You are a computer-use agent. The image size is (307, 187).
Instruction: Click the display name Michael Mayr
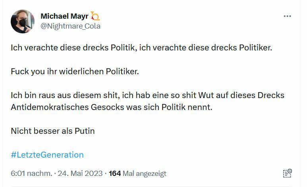click(x=64, y=16)
